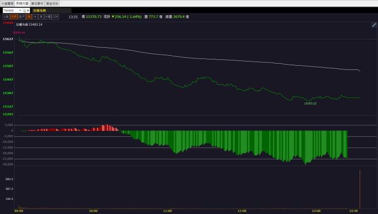Click the 加權均線 15483.14 legend label
The height and width of the screenshot is (214, 378).
(x=29, y=25)
